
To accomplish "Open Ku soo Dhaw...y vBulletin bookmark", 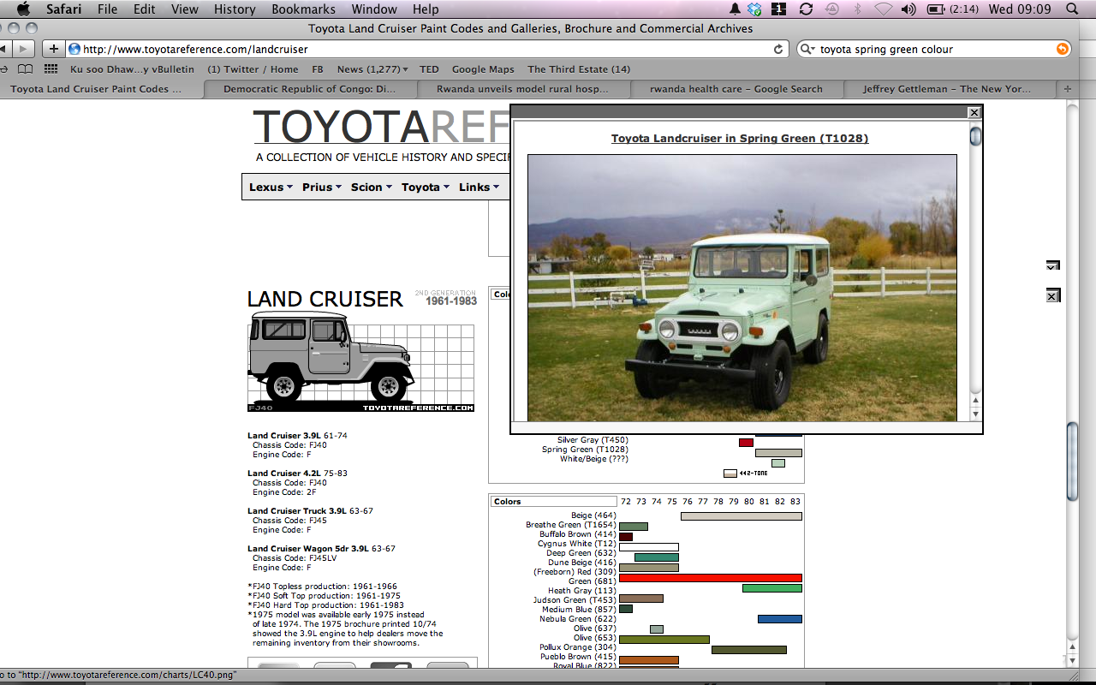I will click(x=132, y=69).
